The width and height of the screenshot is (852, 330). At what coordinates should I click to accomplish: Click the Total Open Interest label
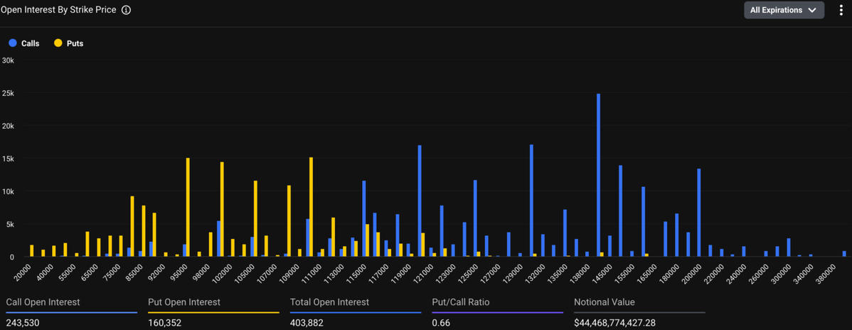(x=329, y=302)
